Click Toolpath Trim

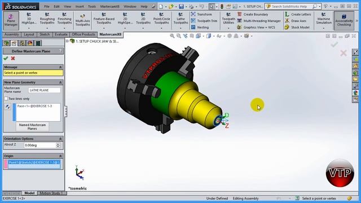coord(204,21)
